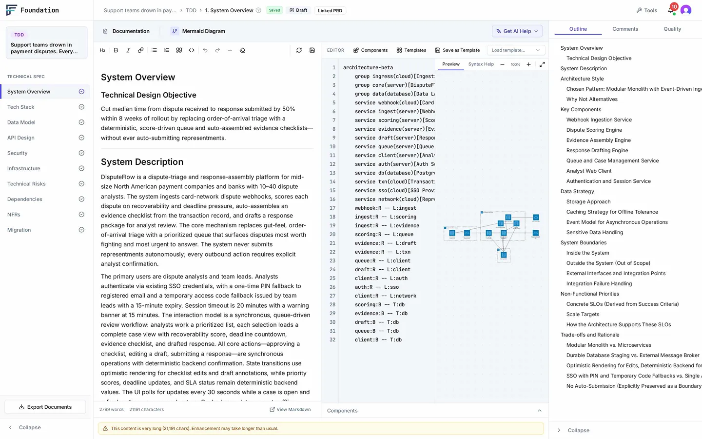Image resolution: width=702 pixels, height=439 pixels.
Task: Click the Save as Template button
Action: 457,50
